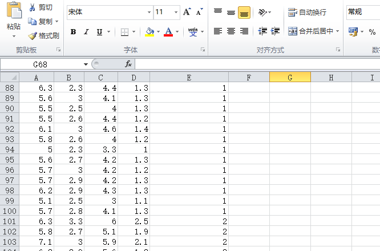Select row 94 header
Screen dimensions: 380x251
pos(10,149)
